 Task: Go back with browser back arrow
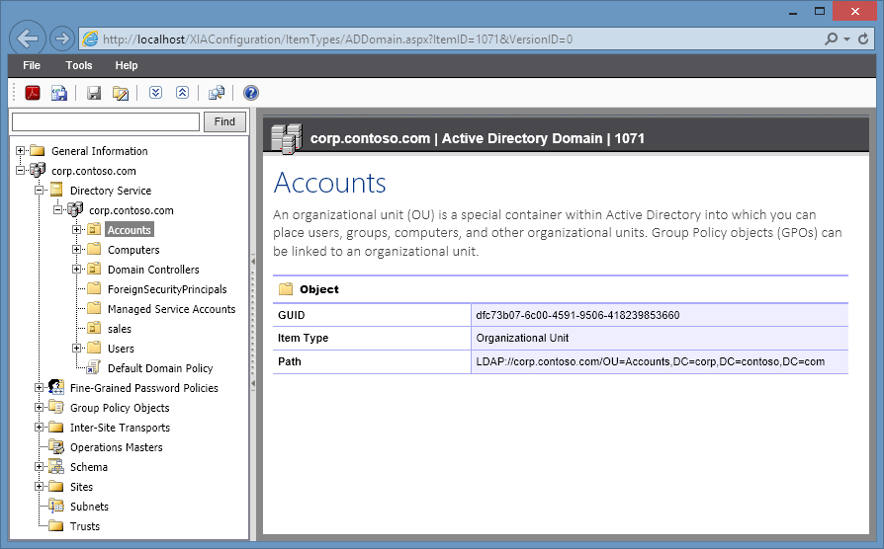pyautogui.click(x=29, y=39)
